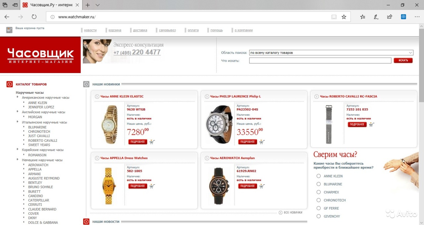Screen dimensions: 424x225
Task: Expand Американские наручные часы category
Action: pyautogui.click(x=18, y=97)
